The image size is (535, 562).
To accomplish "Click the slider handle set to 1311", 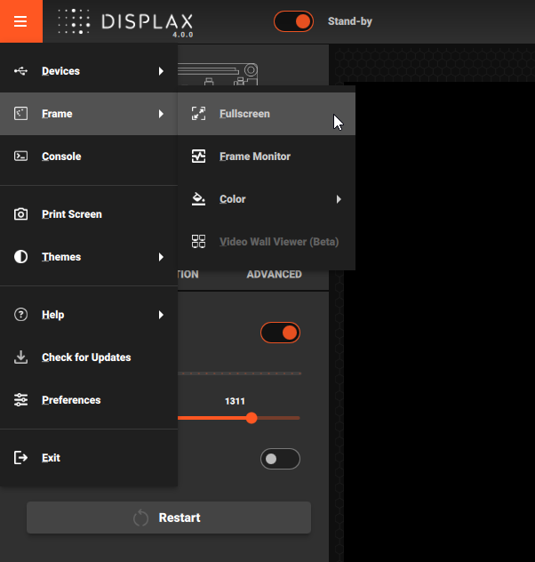I will [252, 418].
